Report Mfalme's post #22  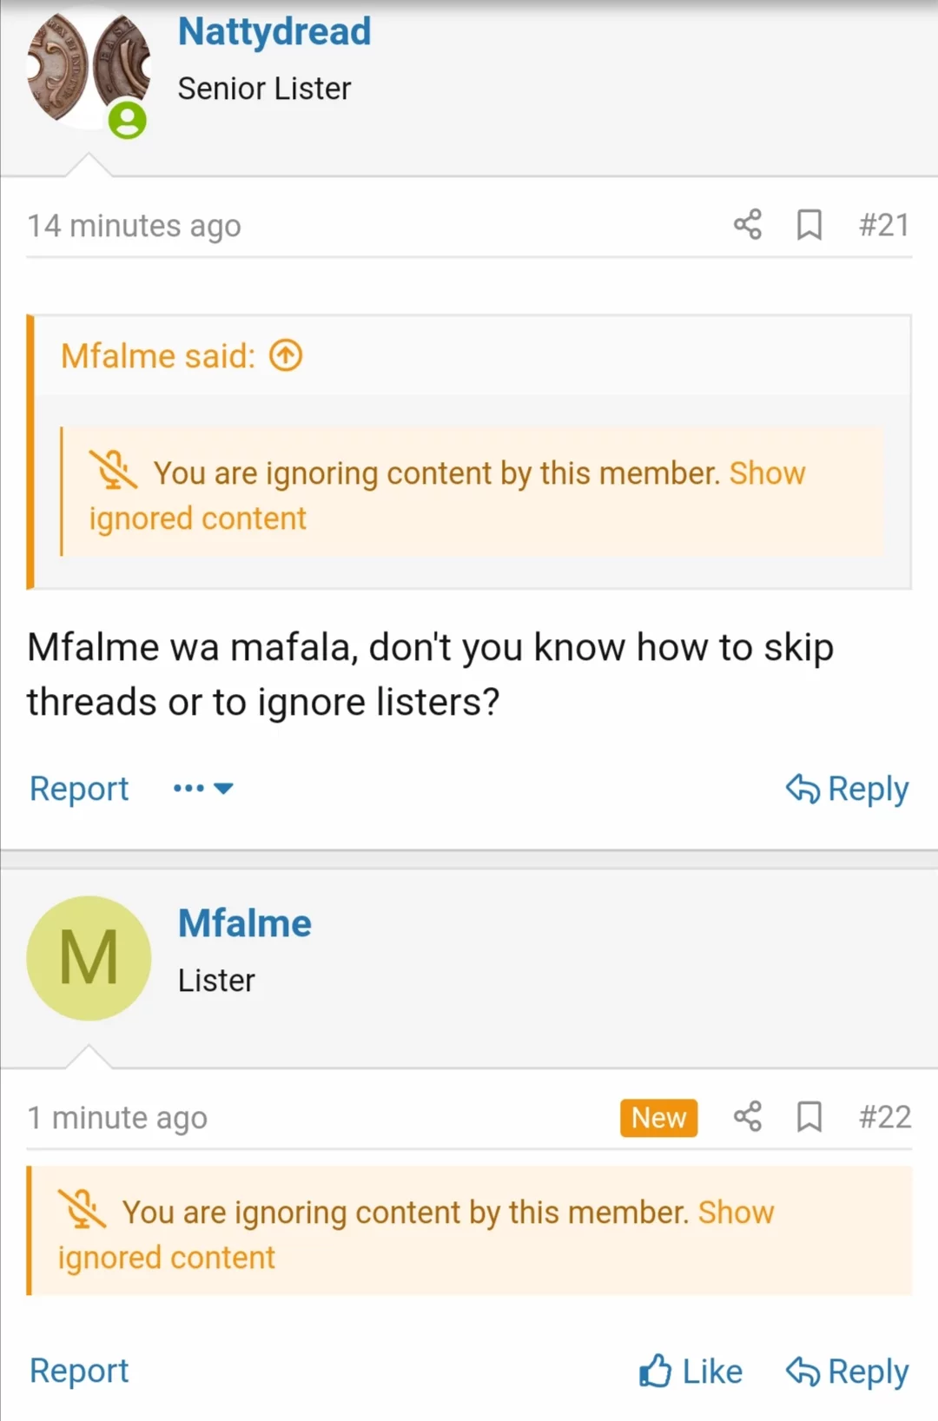pyautogui.click(x=79, y=1371)
